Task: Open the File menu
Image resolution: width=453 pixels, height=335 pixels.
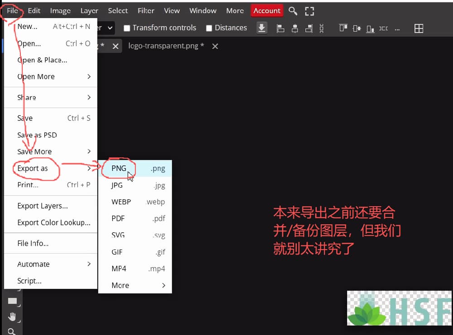Action: [x=12, y=11]
